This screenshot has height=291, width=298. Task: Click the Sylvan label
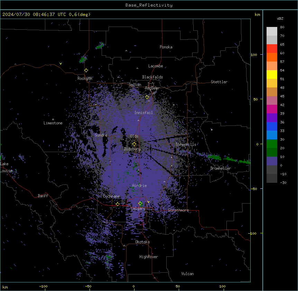135,85
